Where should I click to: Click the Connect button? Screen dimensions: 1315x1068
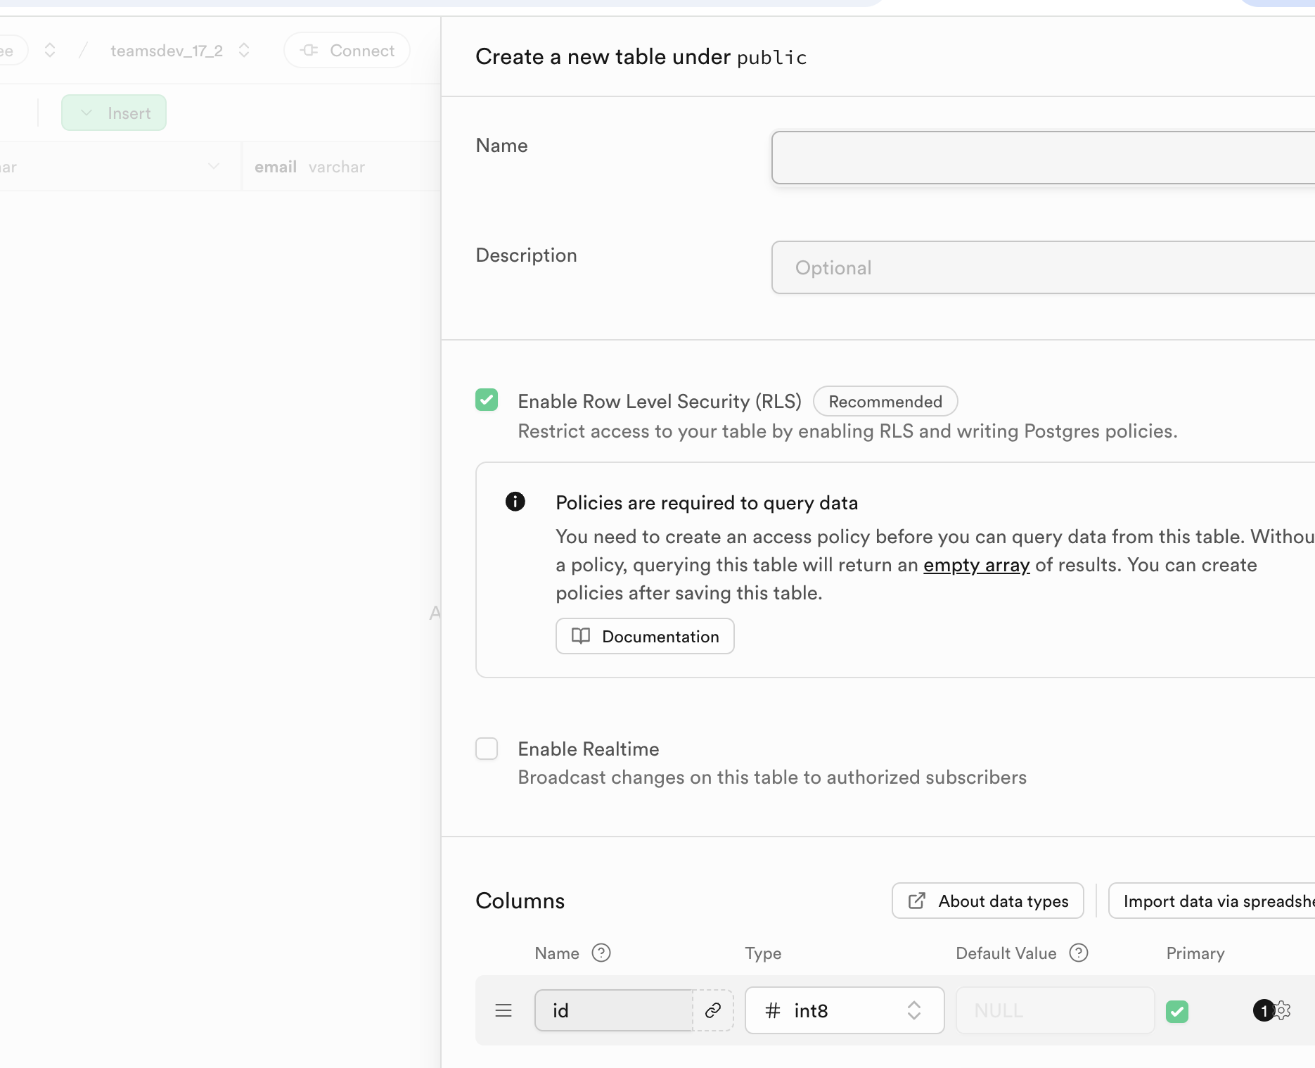click(347, 51)
